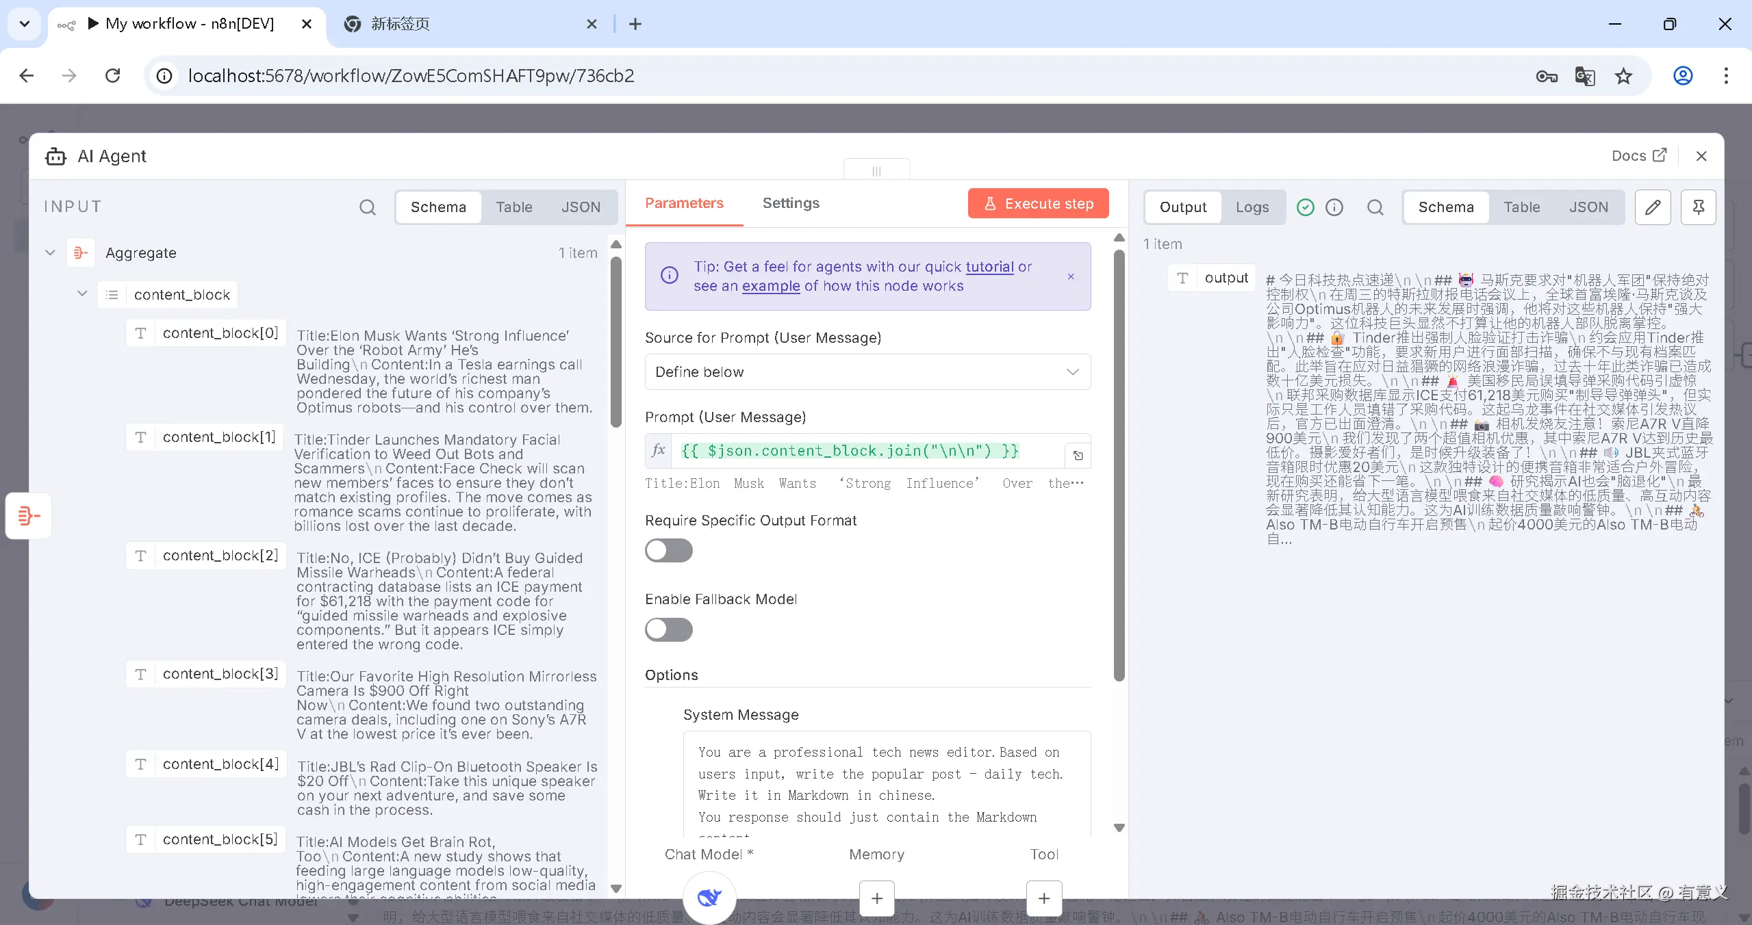Open the DeepSeek chat model node icon
1752x925 pixels.
[x=709, y=897]
